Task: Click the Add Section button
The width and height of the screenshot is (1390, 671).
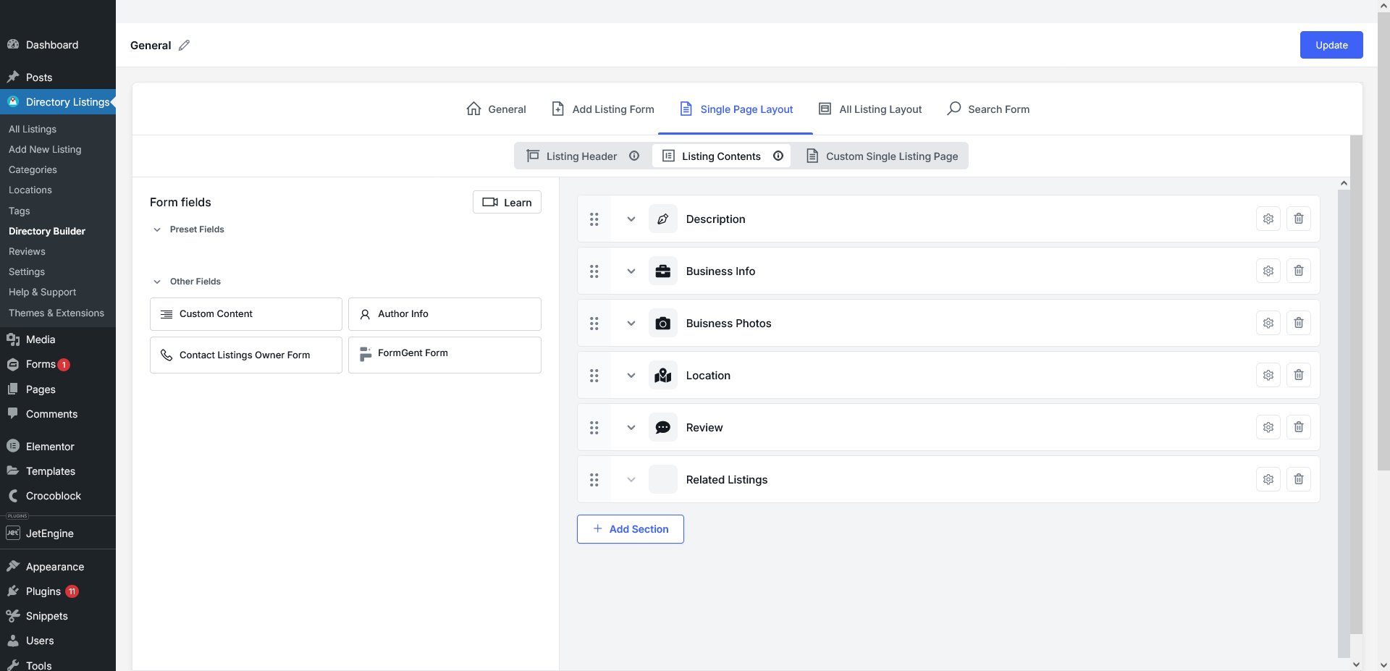Action: coord(630,529)
